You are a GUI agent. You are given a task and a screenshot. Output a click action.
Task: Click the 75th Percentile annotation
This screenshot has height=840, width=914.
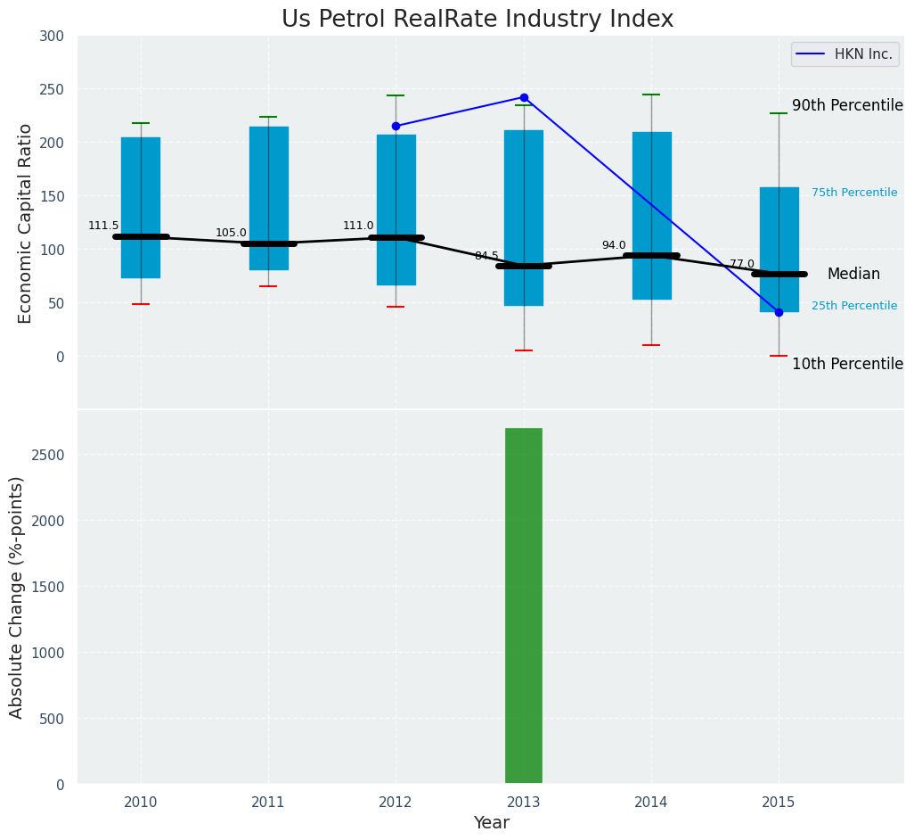click(854, 193)
